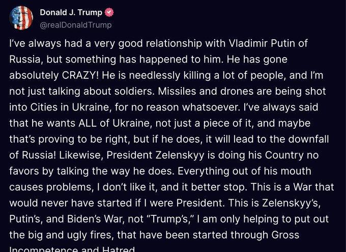This screenshot has height=252, width=346.
Task: Click the partially visible Incompetence and Hatred line
Action: click(x=72, y=249)
